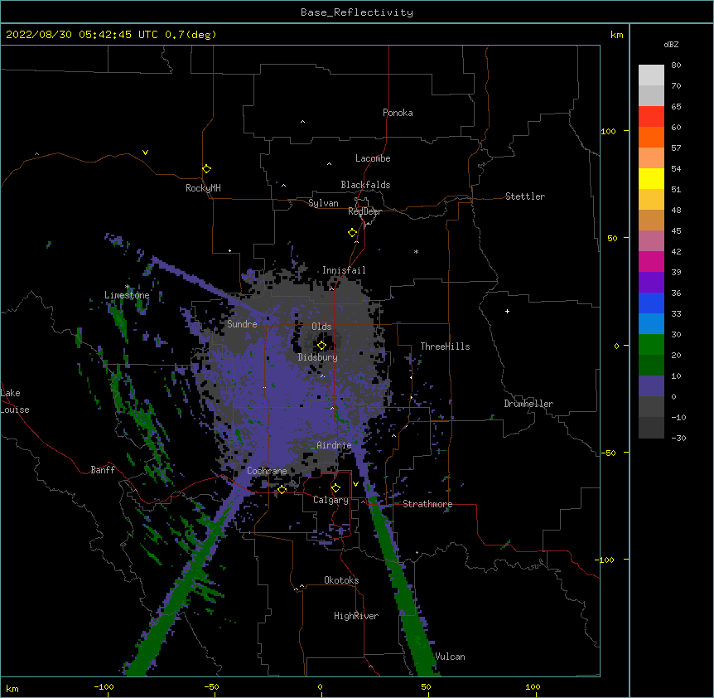Click the yellow 54 dBZ legend swatch
This screenshot has width=714, height=698.
(x=651, y=178)
